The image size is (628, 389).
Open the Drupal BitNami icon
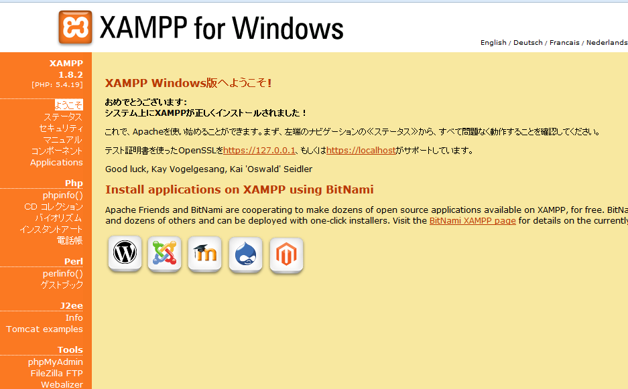click(245, 254)
